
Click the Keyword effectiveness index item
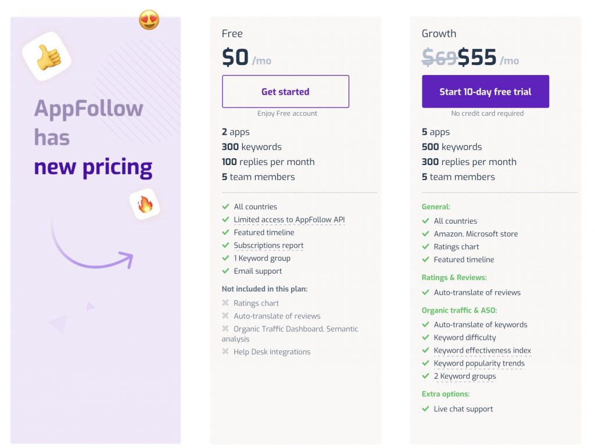click(x=482, y=350)
